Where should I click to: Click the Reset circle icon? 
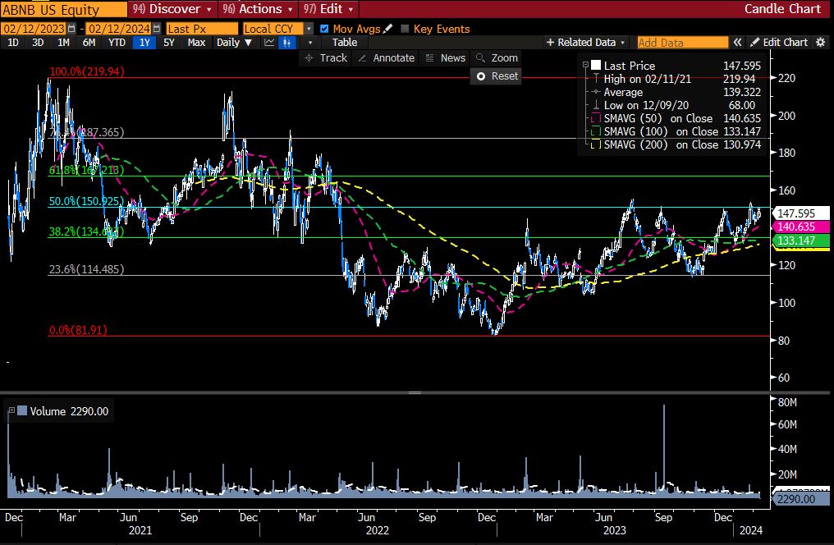click(x=481, y=76)
